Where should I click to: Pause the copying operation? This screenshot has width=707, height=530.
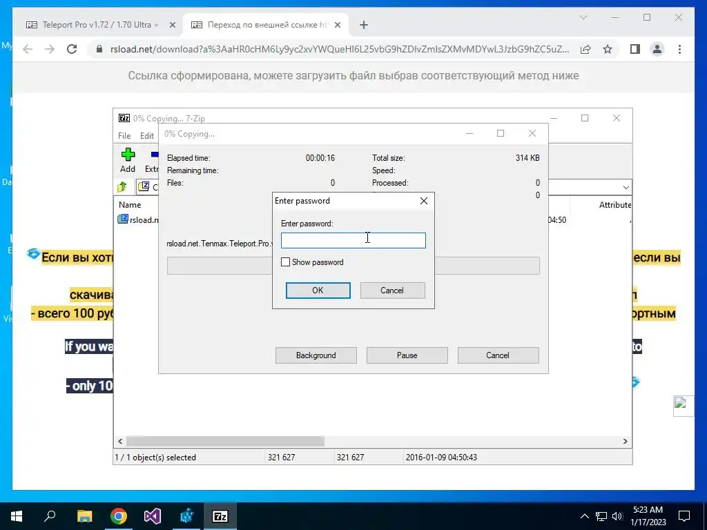407,355
